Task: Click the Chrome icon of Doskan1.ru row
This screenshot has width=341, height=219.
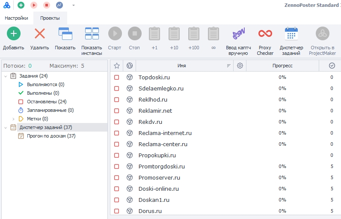Action: (x=130, y=200)
